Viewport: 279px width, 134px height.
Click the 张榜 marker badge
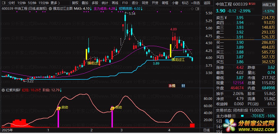pyautogui.click(x=172, y=86)
